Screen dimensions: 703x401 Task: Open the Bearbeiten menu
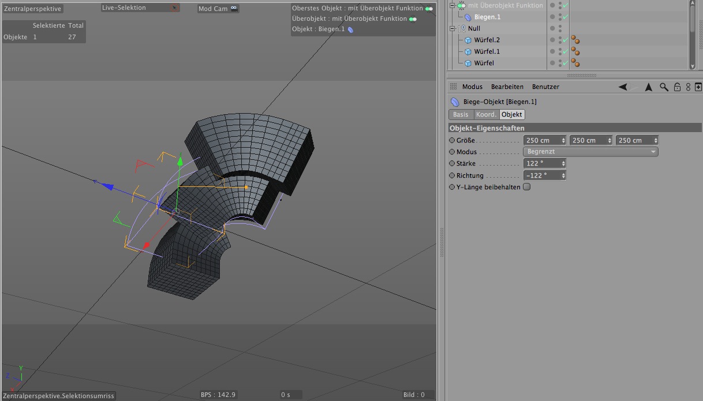507,87
